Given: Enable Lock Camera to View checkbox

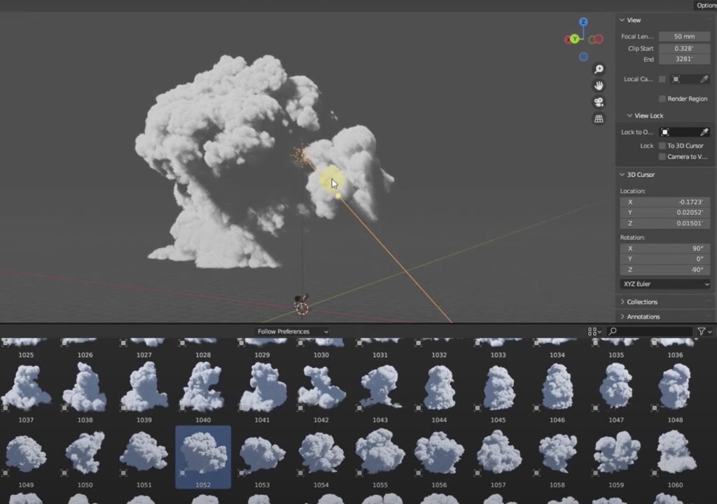Looking at the screenshot, I should pyautogui.click(x=662, y=157).
